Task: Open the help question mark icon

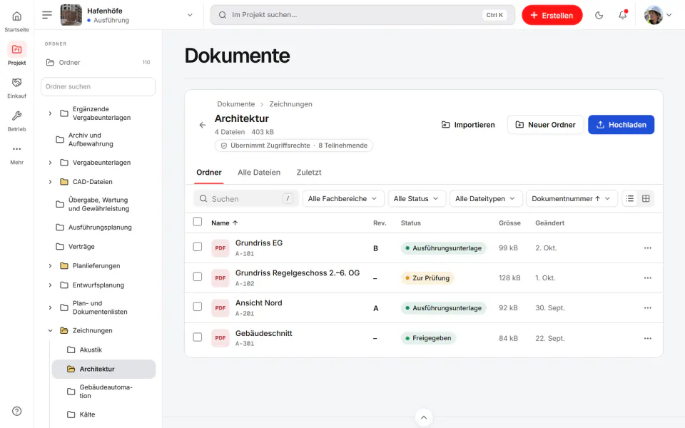Action: [x=16, y=411]
